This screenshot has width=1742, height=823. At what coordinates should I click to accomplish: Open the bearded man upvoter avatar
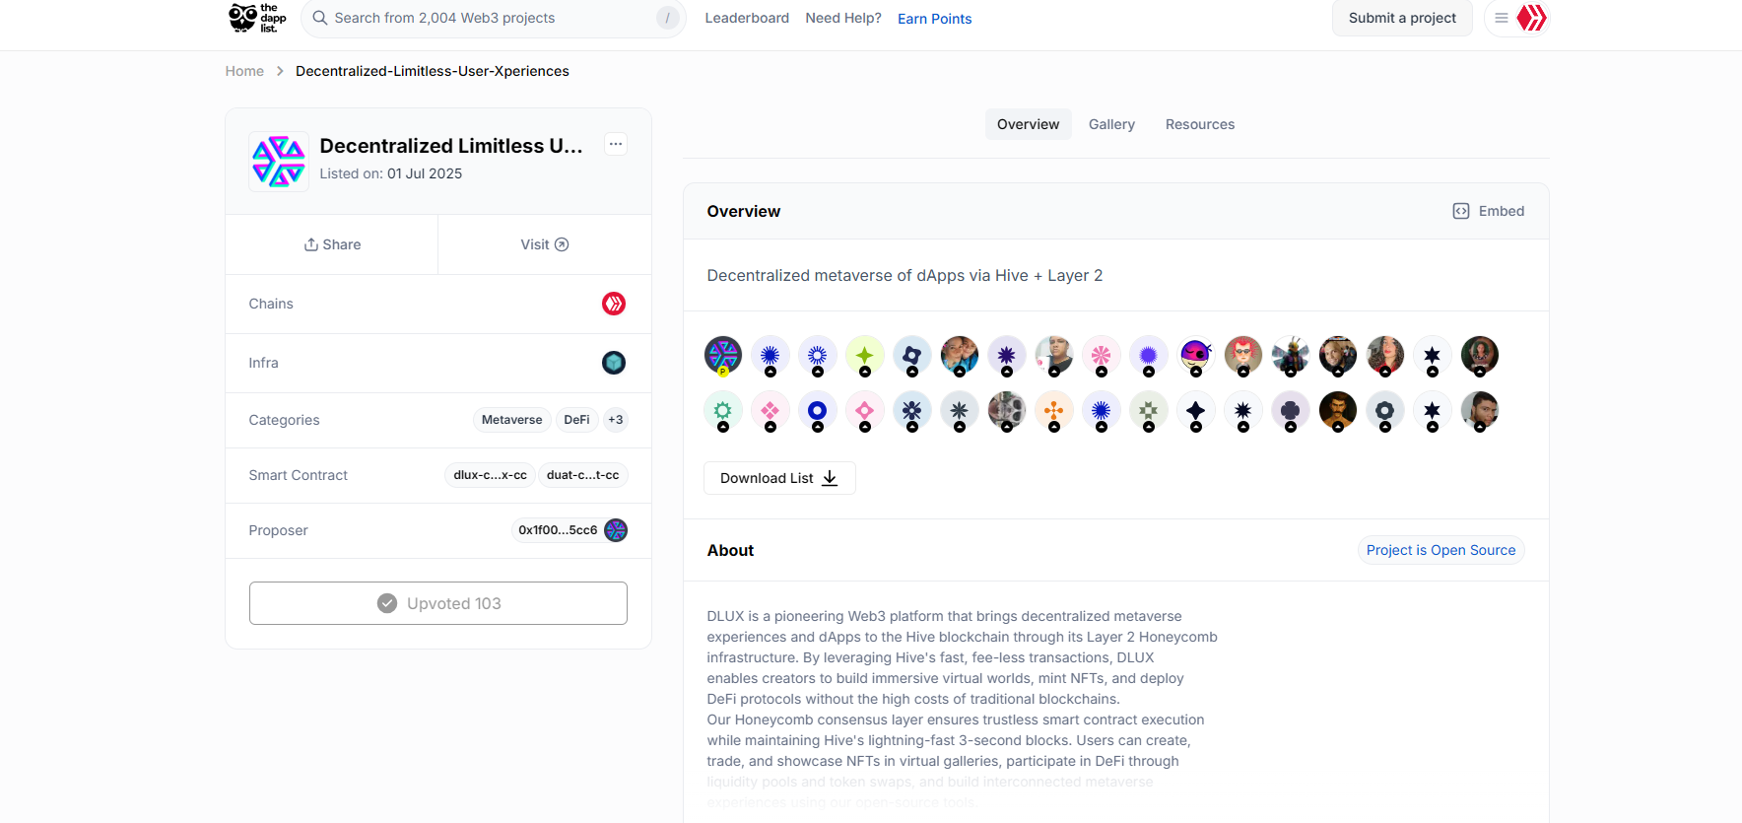(1338, 410)
